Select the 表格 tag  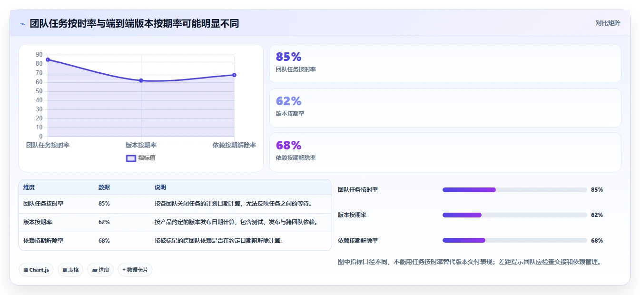coord(70,270)
